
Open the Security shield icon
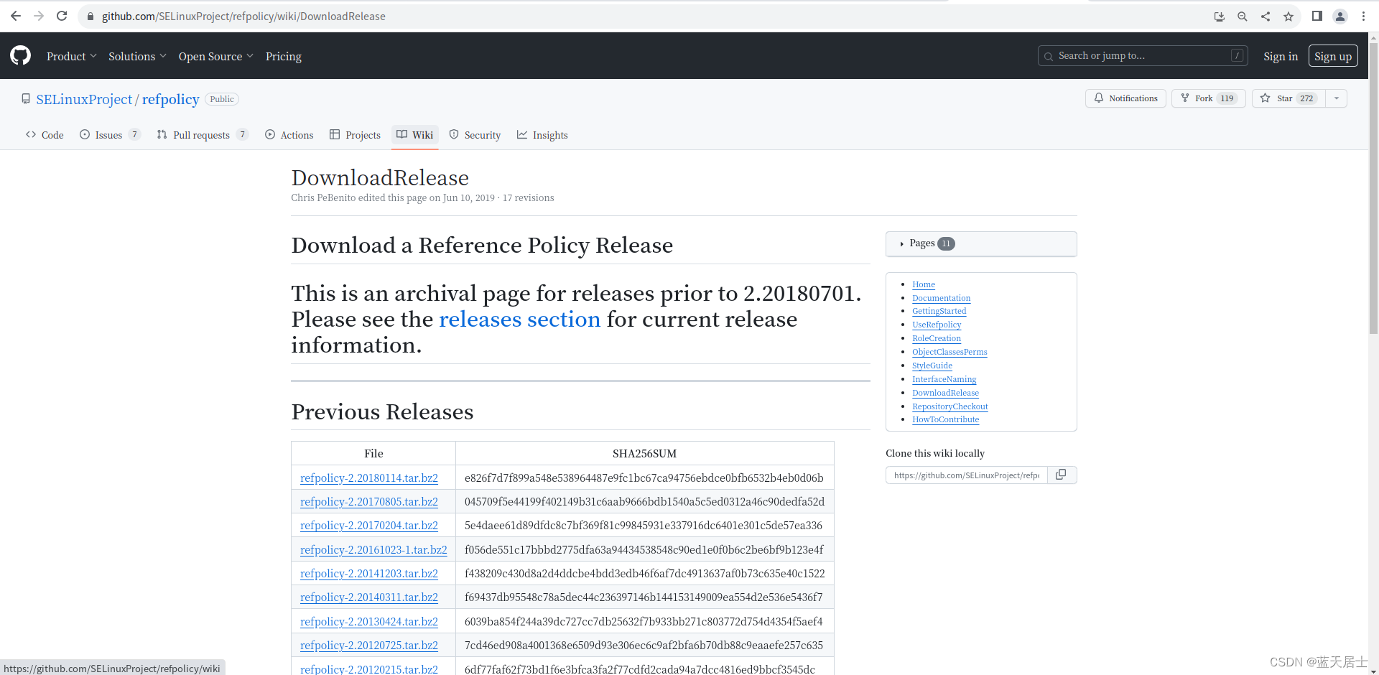[454, 134]
